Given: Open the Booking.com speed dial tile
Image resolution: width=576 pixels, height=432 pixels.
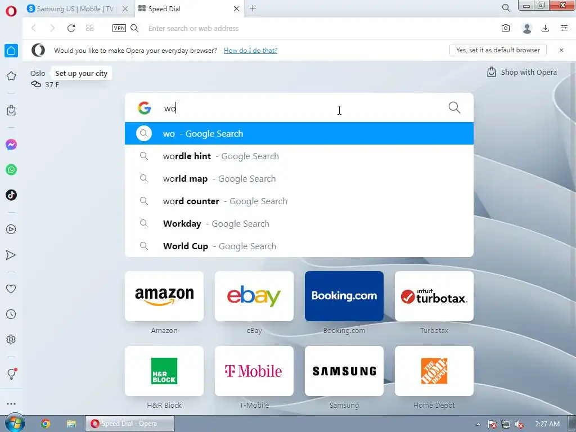Looking at the screenshot, I should (x=344, y=296).
